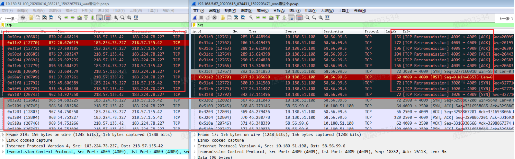The width and height of the screenshot is (515, 159).
Task: Toggle packet colorization in 10.180.51.100 window
Action: 108,18
